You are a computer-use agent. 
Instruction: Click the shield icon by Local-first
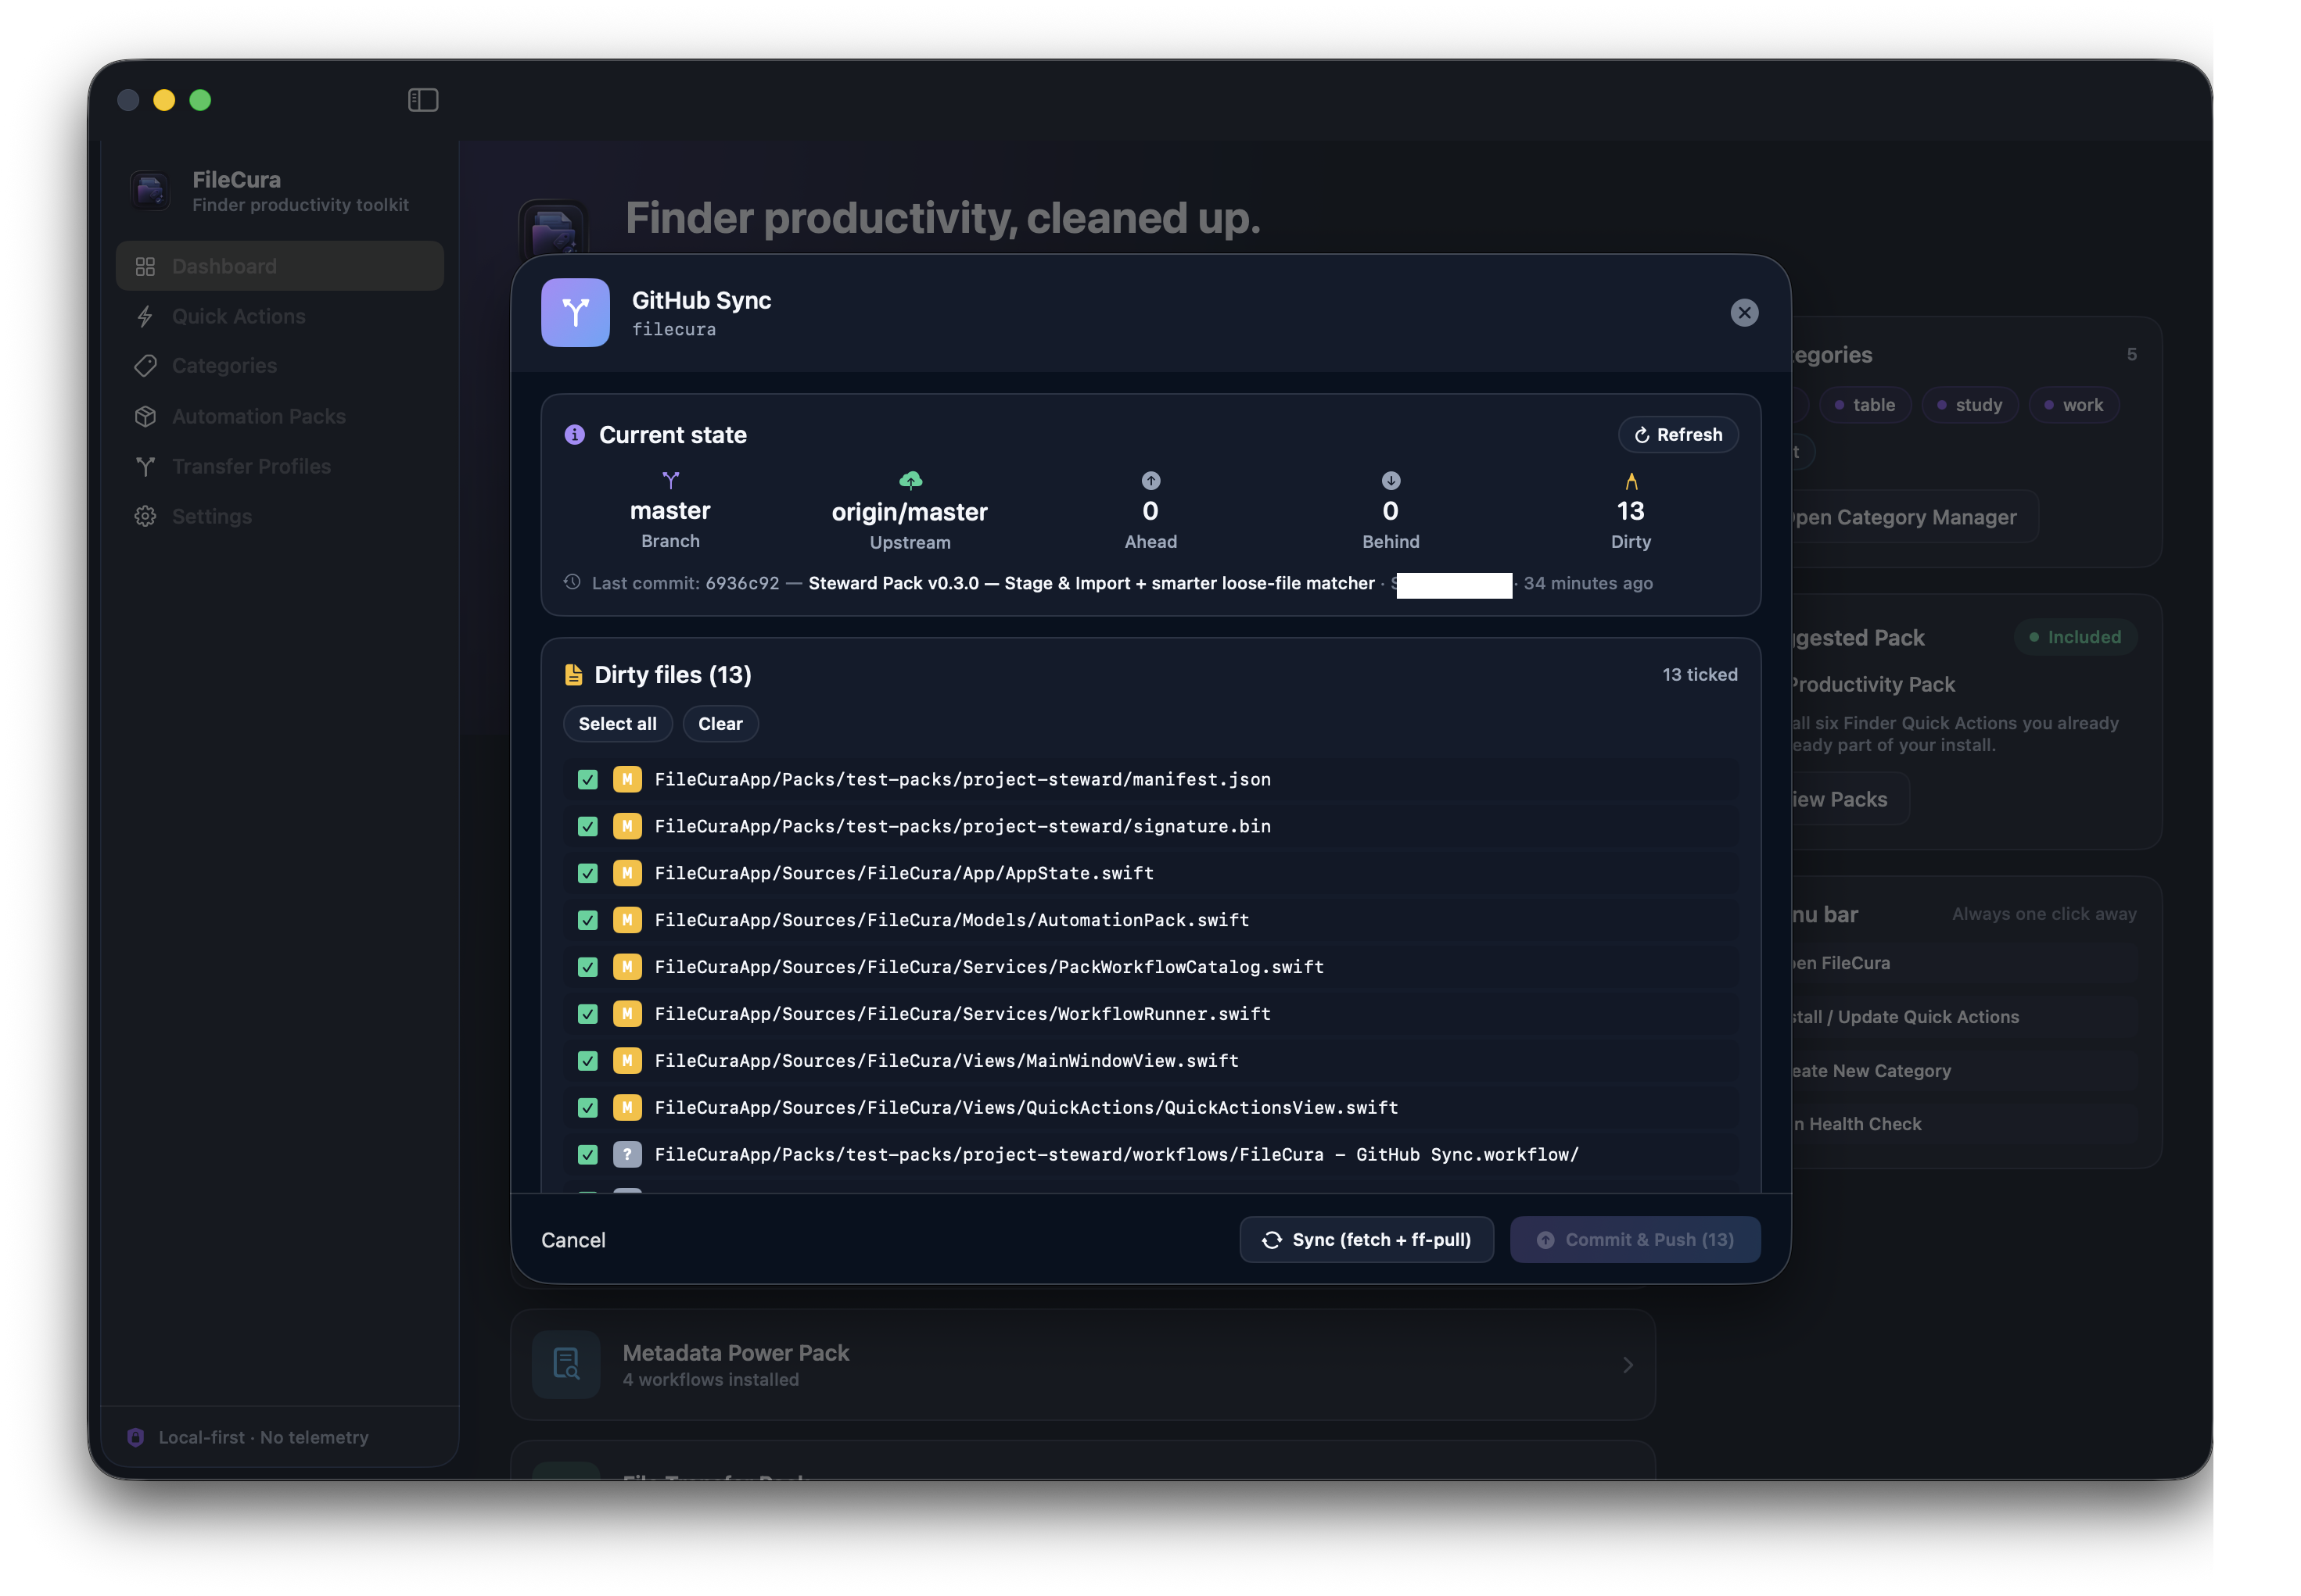point(135,1437)
